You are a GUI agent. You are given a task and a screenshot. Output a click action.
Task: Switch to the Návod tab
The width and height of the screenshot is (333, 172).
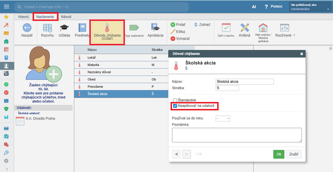[66, 17]
